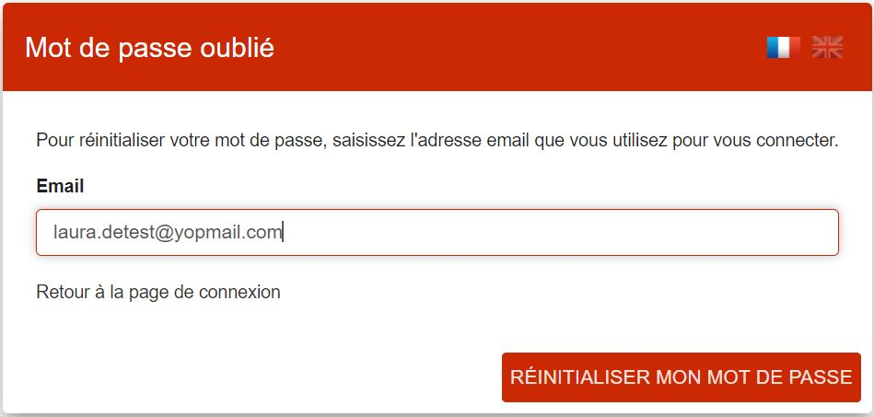Viewport: 874px width, 417px height.
Task: Click the Mot de passe oublié heading
Action: pyautogui.click(x=149, y=48)
